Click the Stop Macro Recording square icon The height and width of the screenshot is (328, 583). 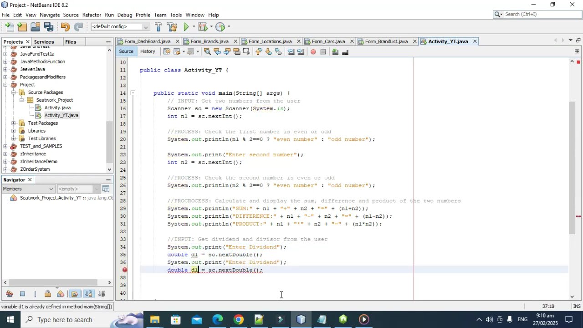323,51
